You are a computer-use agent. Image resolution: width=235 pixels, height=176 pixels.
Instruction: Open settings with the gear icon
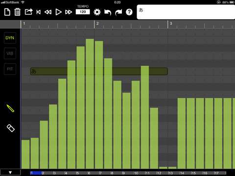97,12
